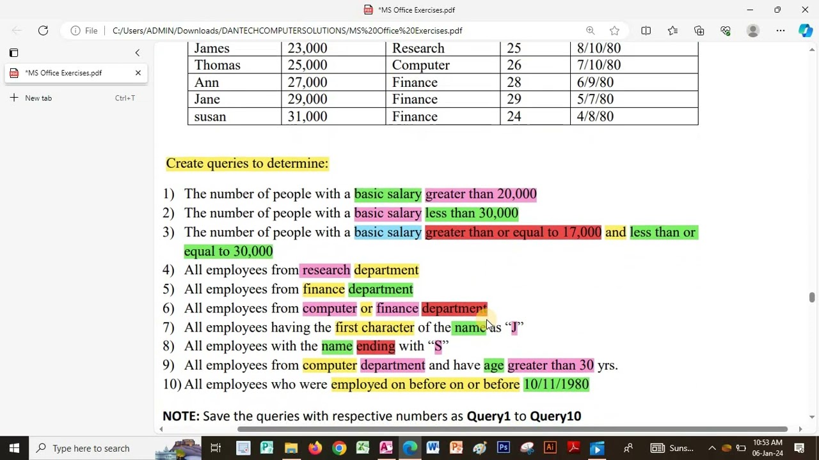Image resolution: width=819 pixels, height=460 pixels.
Task: Click bold "Query10" in the note
Action: (x=555, y=417)
